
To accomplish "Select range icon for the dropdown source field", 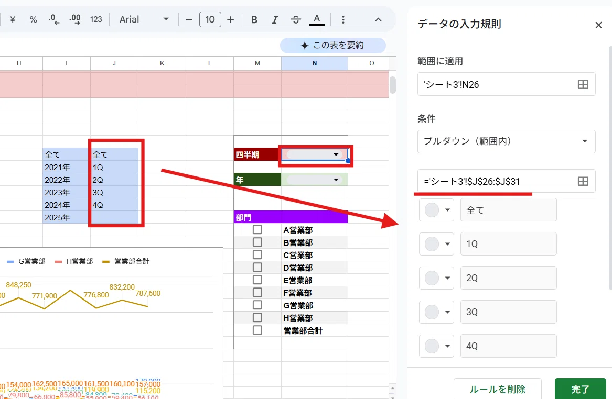I will click(x=583, y=181).
